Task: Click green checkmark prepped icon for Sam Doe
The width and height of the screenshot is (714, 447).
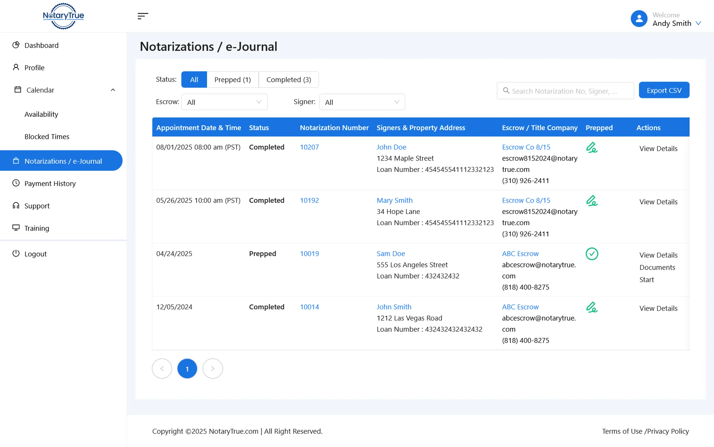Action: (592, 254)
